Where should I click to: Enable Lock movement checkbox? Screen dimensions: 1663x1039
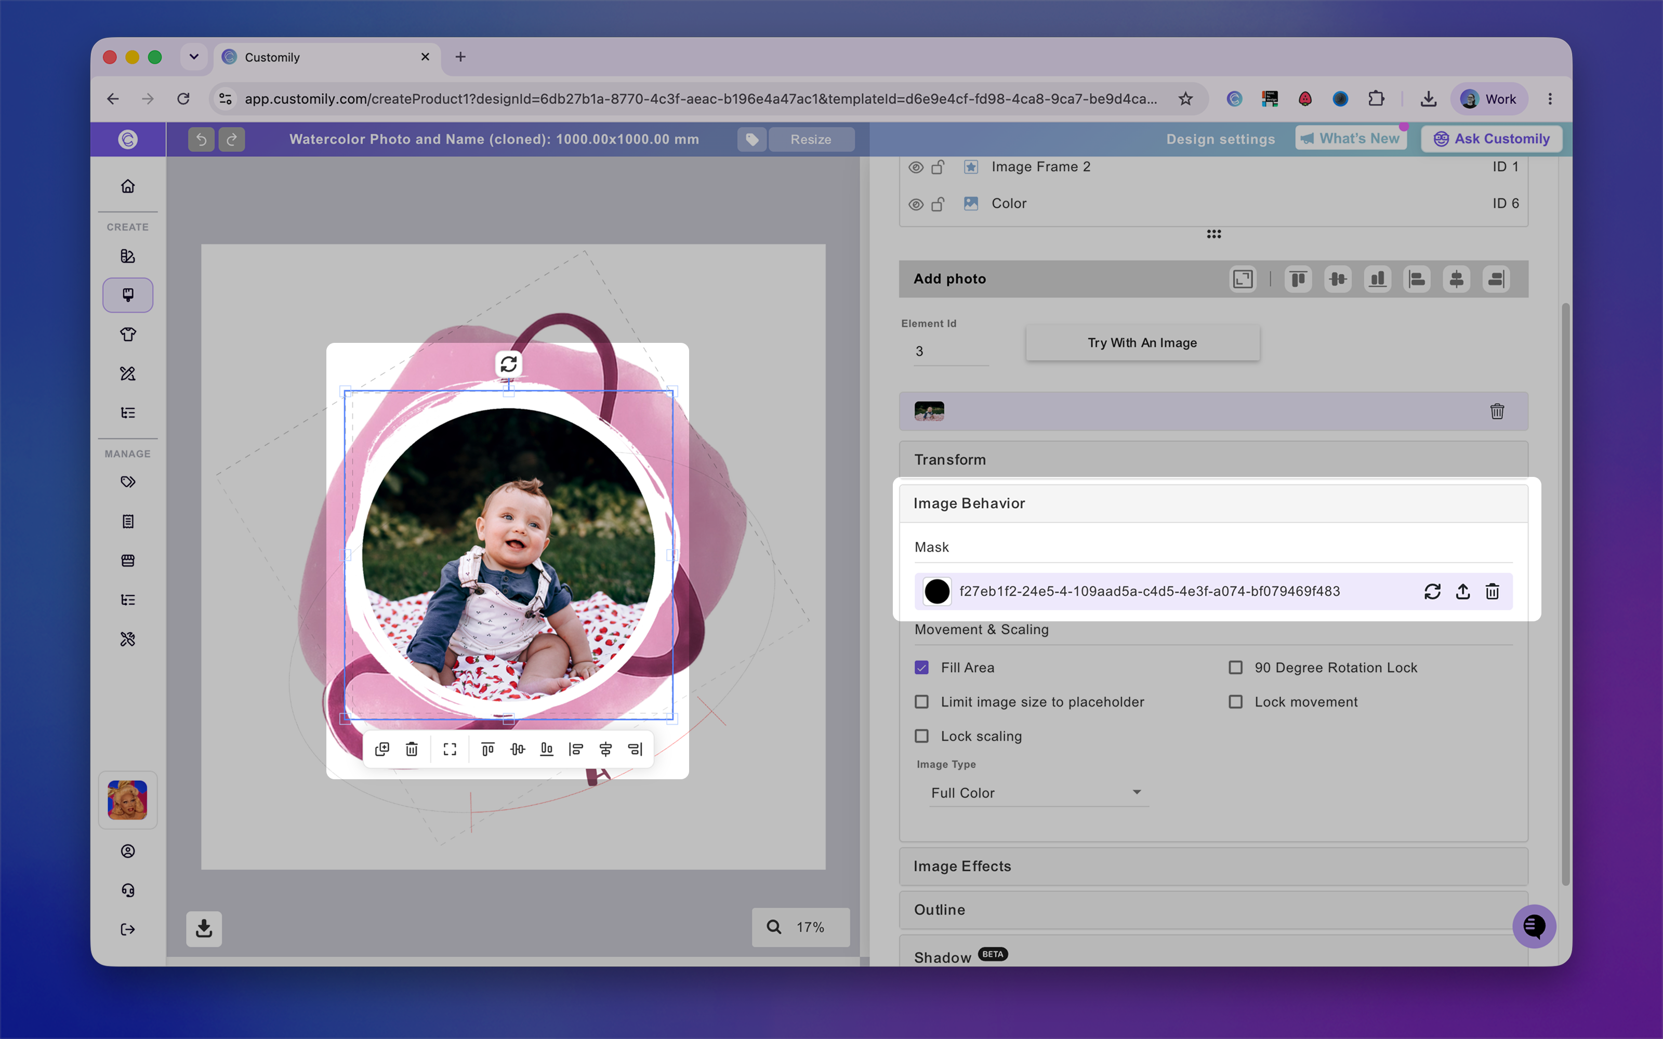(1235, 702)
